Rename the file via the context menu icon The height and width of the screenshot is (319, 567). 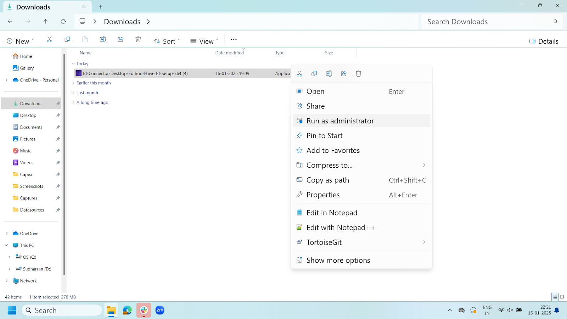tap(329, 74)
